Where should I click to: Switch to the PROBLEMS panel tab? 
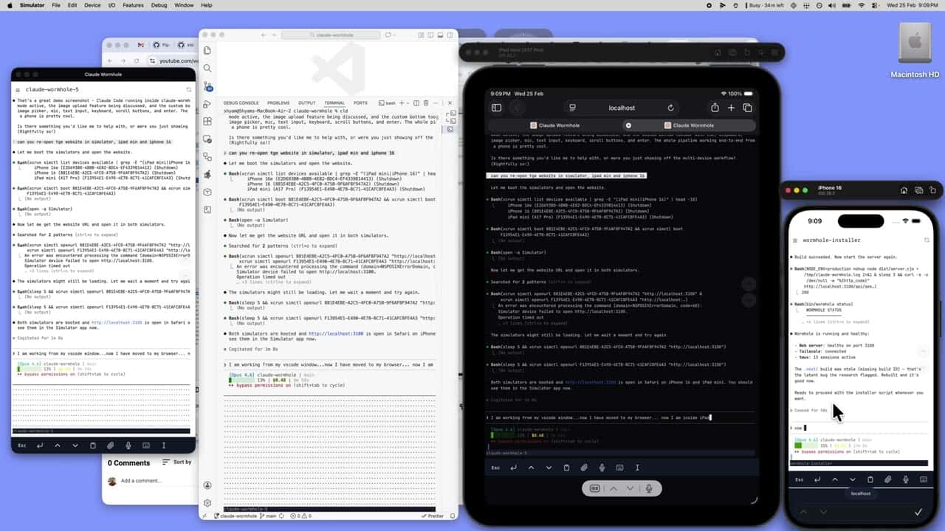tap(278, 103)
